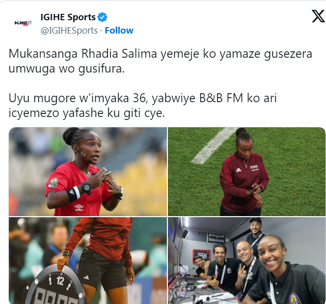Open photo of referee carrying substitution board
The image size is (326, 304).
point(88,260)
